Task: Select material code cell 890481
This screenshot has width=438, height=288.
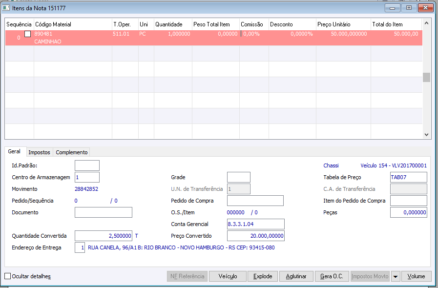Action: [43, 34]
